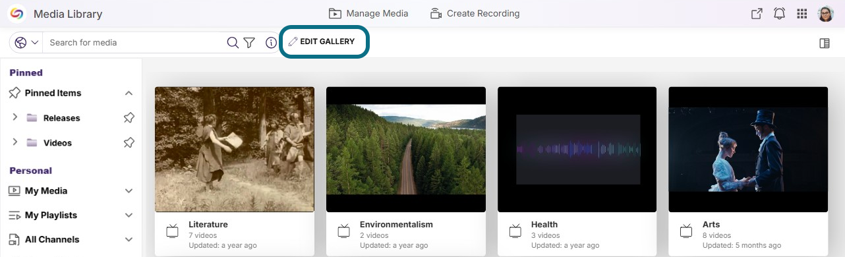Viewport: 845px width, 257px height.
Task: Expand the Releases folder
Action: 15,118
